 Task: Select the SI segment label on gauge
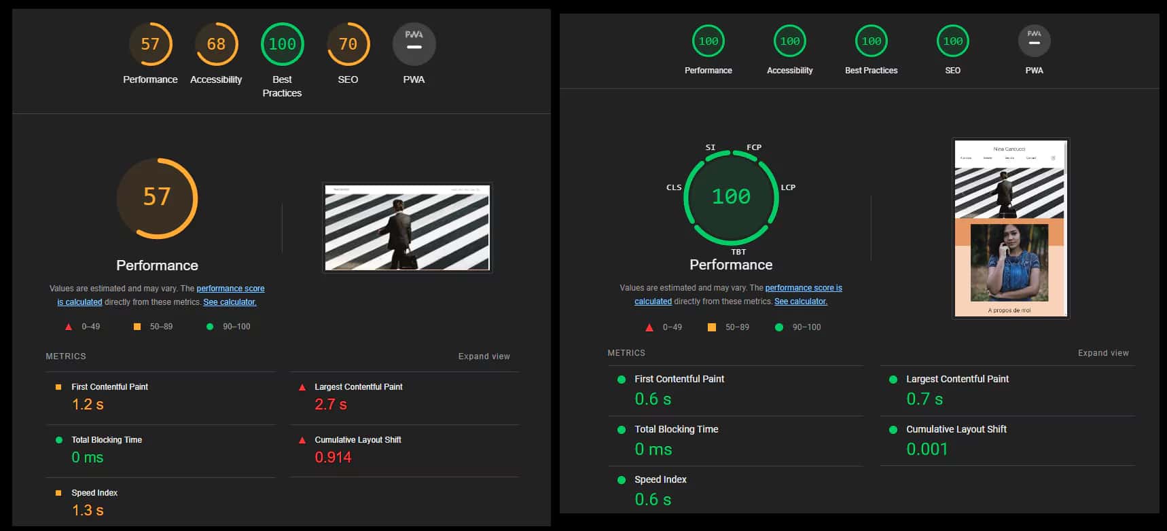711,147
